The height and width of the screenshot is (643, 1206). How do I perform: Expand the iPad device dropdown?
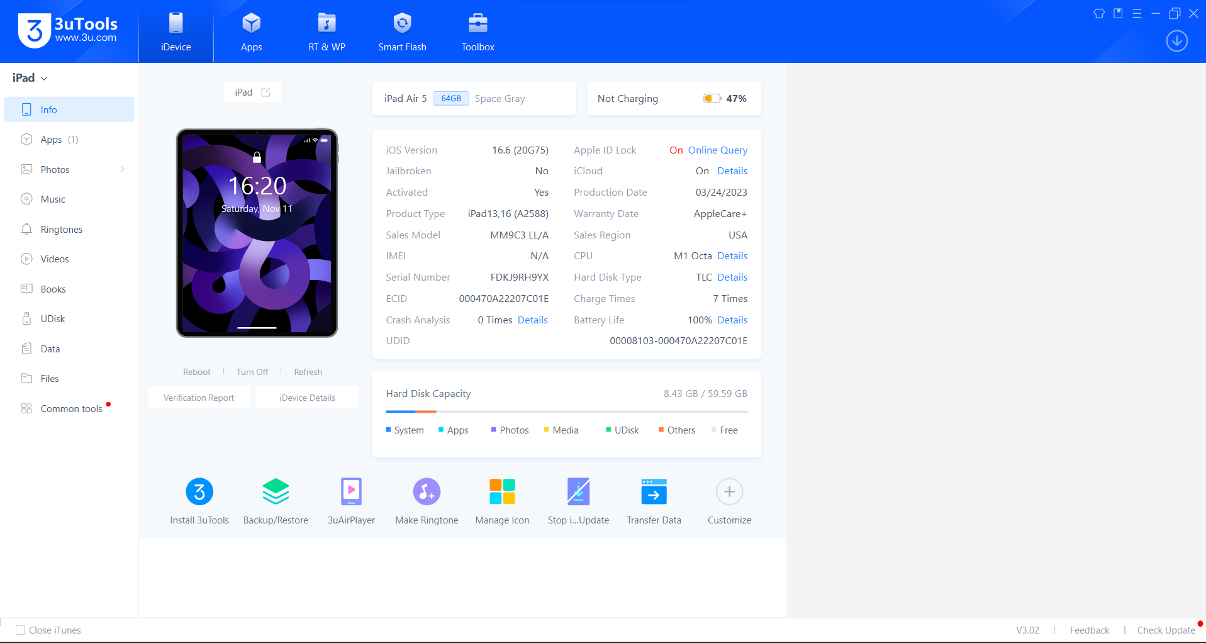click(x=30, y=78)
